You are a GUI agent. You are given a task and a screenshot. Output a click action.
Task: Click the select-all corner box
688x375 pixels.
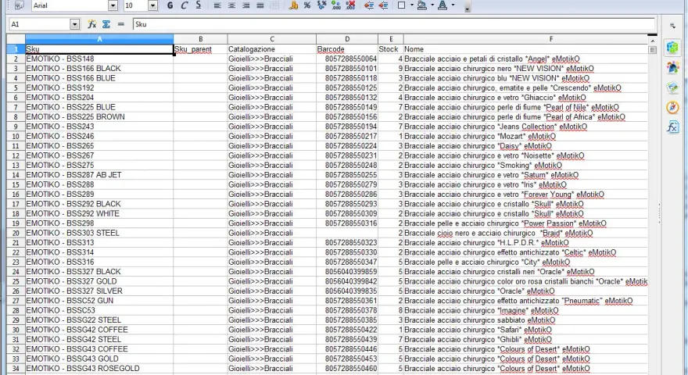tap(16, 39)
